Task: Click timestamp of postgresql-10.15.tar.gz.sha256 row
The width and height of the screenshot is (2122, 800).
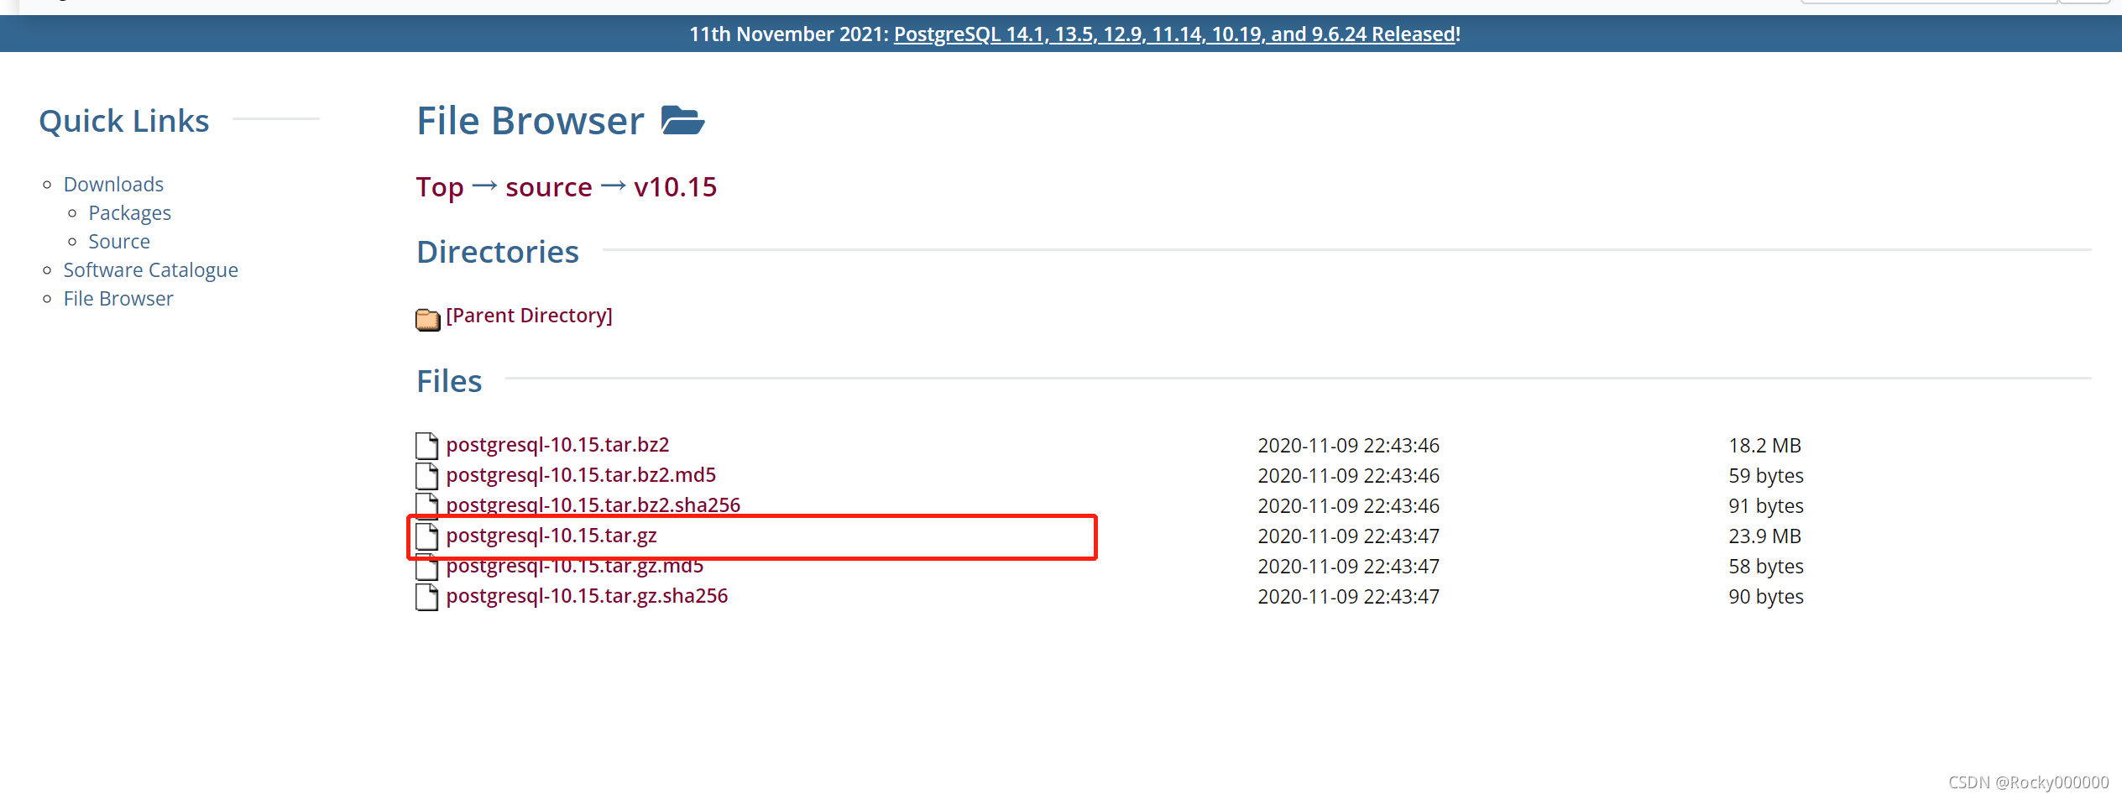Action: pos(1349,597)
